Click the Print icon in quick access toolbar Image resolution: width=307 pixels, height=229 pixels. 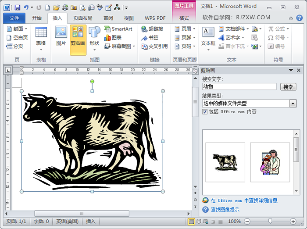pos(65,7)
